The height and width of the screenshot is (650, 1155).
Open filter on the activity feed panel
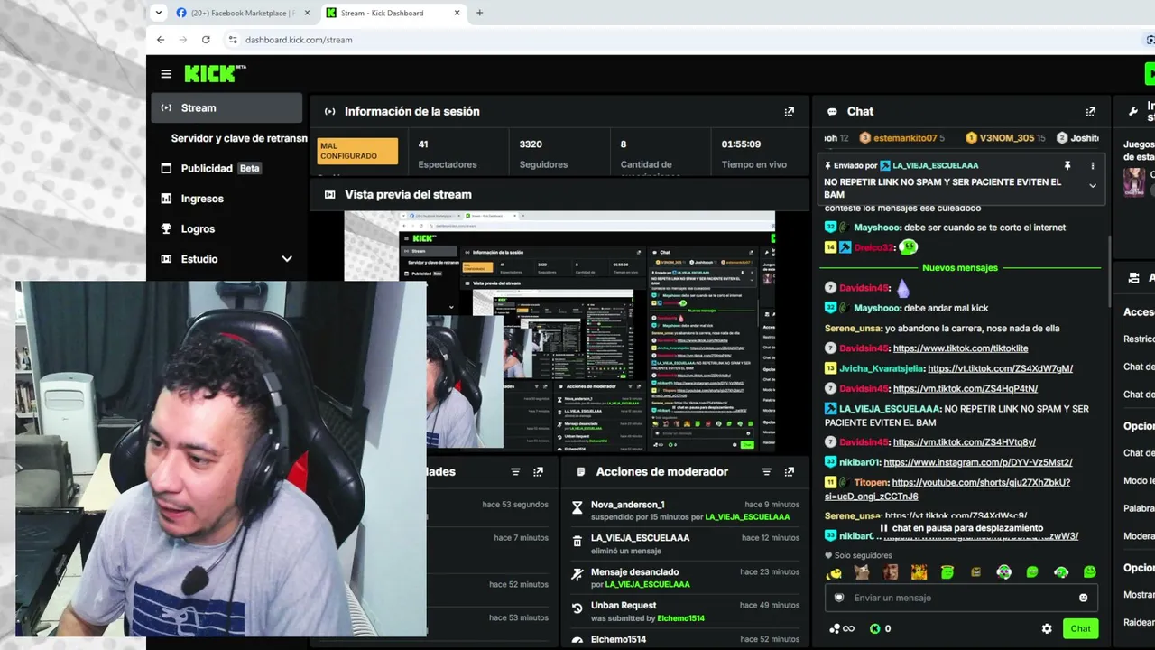[x=515, y=472]
